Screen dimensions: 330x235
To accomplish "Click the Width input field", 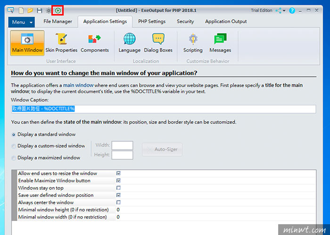I will click(122, 145).
